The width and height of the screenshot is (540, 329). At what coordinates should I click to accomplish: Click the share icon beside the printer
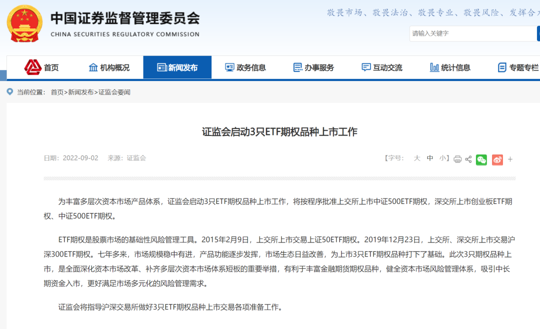468,159
